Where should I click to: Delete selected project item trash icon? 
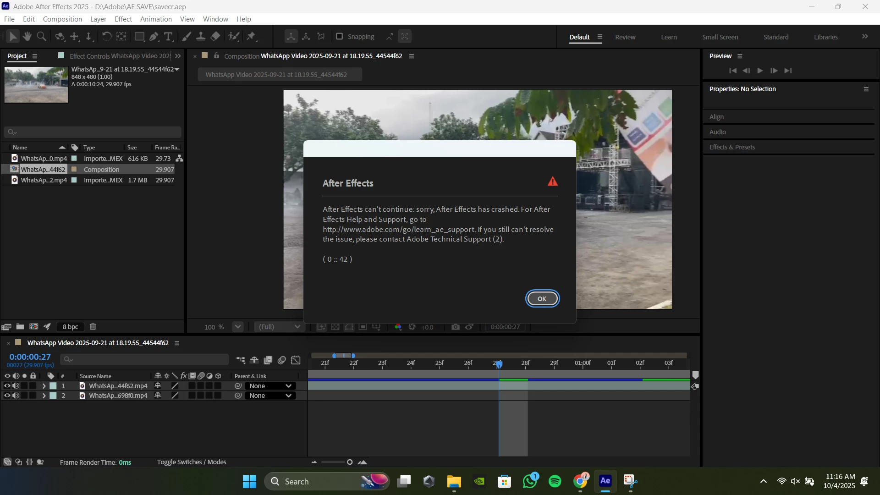[93, 327]
